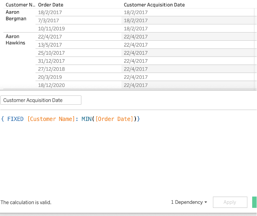The image size is (257, 216).
Task: Select the Order Date column header
Action: point(51,5)
